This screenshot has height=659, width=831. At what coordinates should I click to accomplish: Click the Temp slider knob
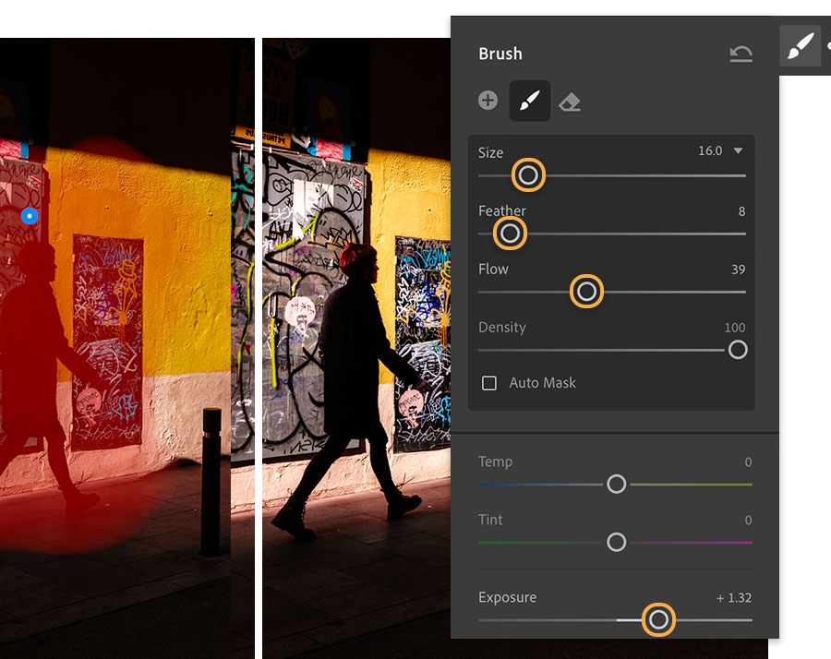click(x=617, y=484)
